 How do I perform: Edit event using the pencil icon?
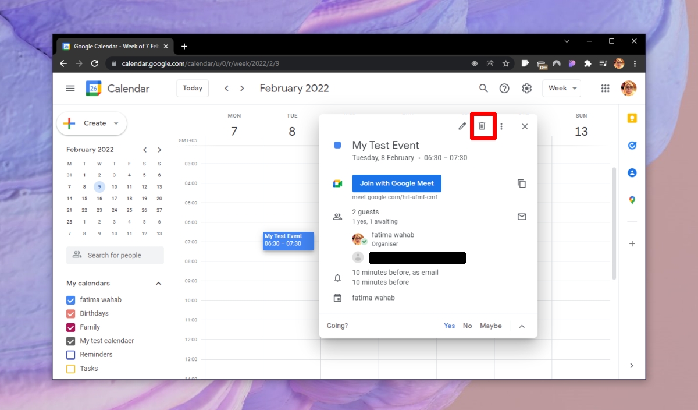(x=462, y=126)
